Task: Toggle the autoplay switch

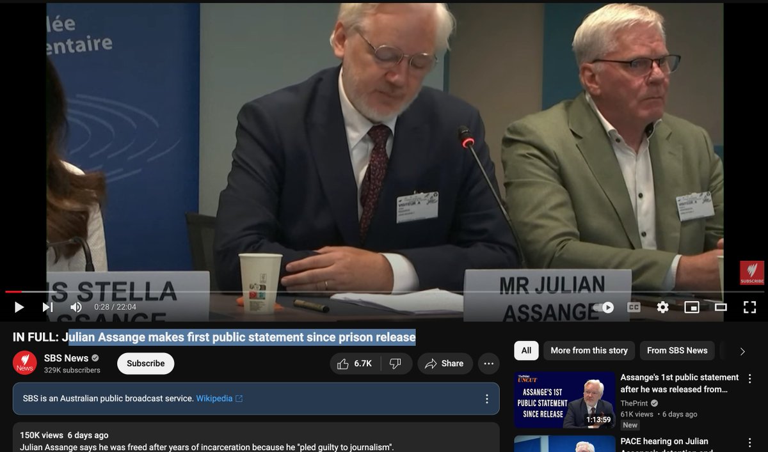Action: point(603,308)
